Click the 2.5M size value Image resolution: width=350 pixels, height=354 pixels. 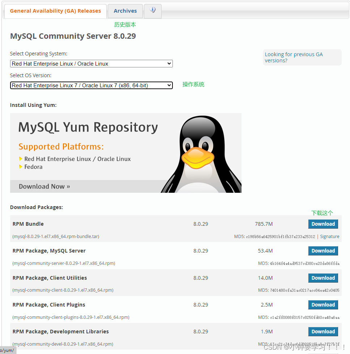point(267,305)
